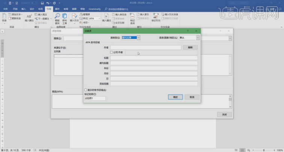The image size is (284, 152).
Task: Switch to the 设计 ribbon tab
Action: (32, 8)
